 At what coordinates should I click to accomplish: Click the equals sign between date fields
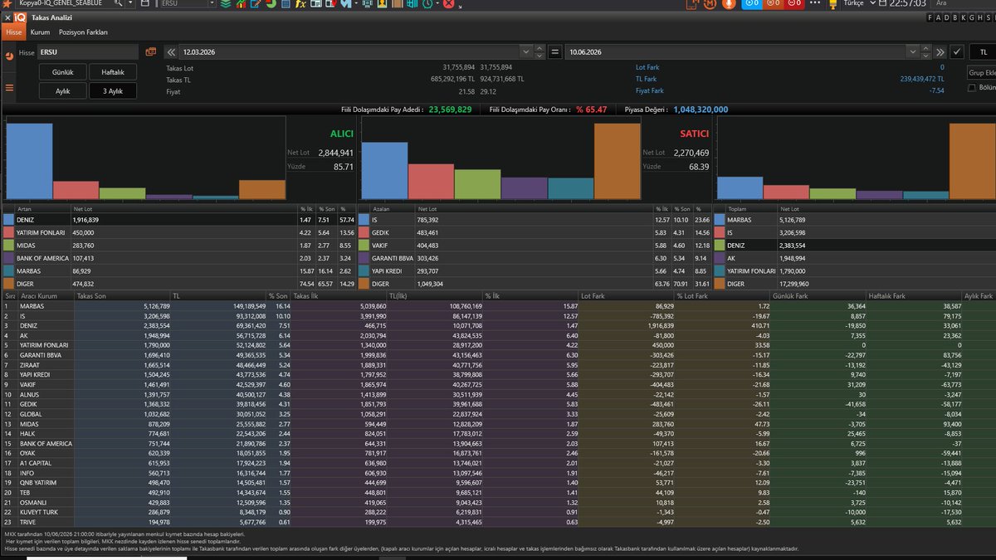pos(555,51)
